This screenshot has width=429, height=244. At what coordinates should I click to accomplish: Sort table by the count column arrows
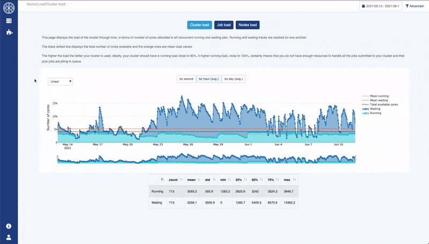(x=181, y=180)
